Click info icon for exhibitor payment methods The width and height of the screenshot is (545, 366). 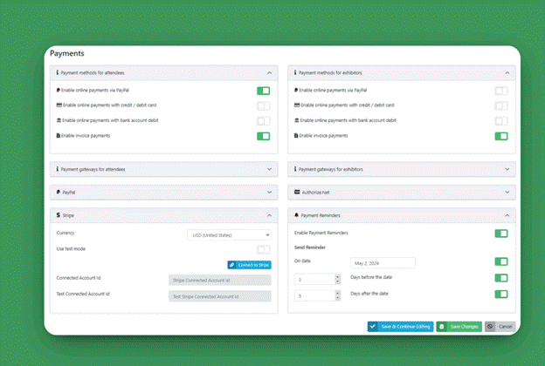(x=297, y=73)
